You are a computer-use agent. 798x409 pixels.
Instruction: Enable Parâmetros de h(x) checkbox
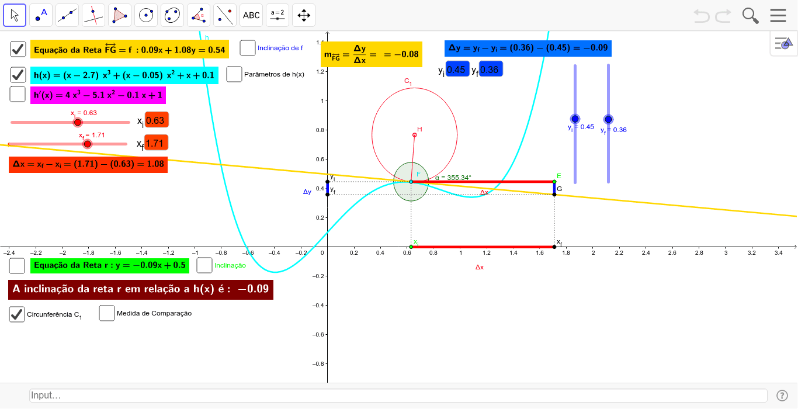tap(234, 74)
